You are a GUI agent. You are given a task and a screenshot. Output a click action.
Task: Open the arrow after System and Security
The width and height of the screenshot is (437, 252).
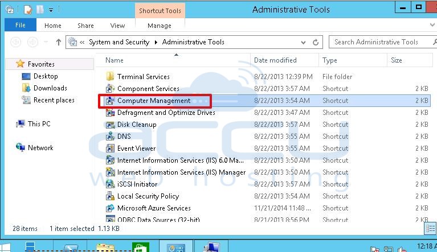[156, 42]
